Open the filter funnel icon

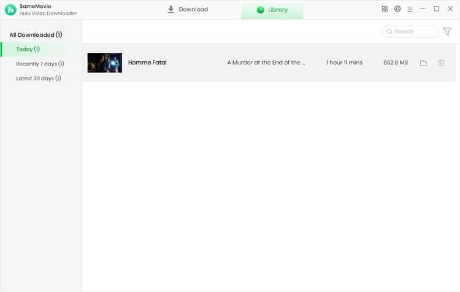click(x=447, y=32)
